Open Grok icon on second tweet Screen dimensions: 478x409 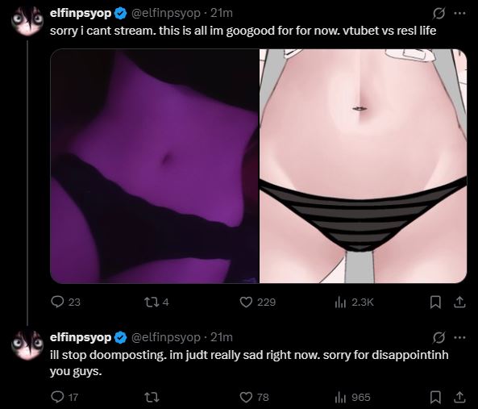pos(439,338)
